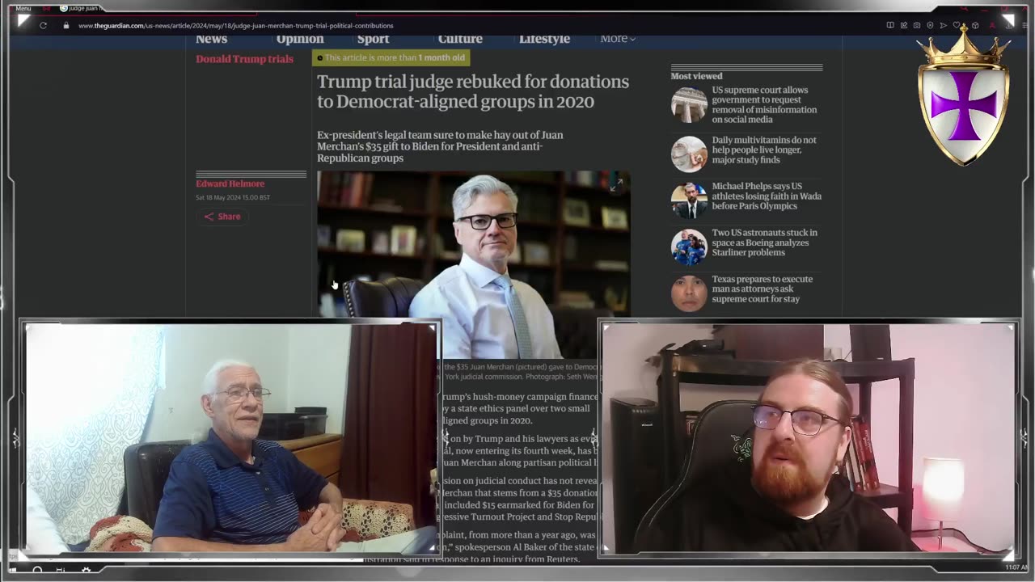Go to the Opinion section
This screenshot has width=1035, height=582.
click(300, 39)
